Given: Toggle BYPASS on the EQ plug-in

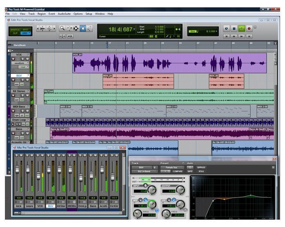Looking at the screenshot, I should 201,167.
